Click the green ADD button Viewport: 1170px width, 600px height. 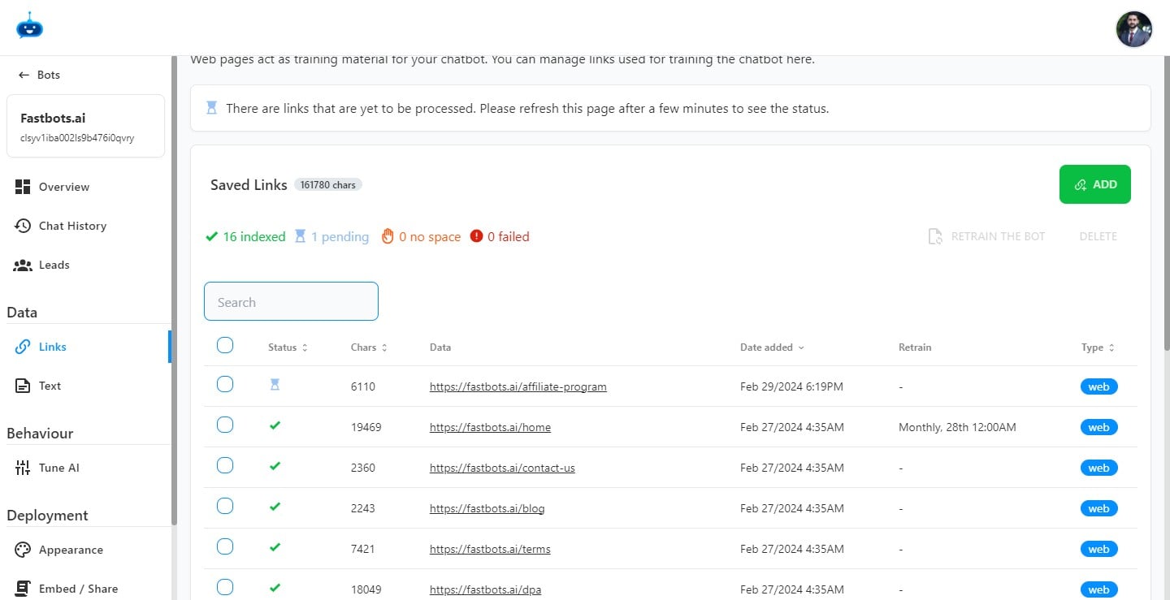coord(1094,184)
